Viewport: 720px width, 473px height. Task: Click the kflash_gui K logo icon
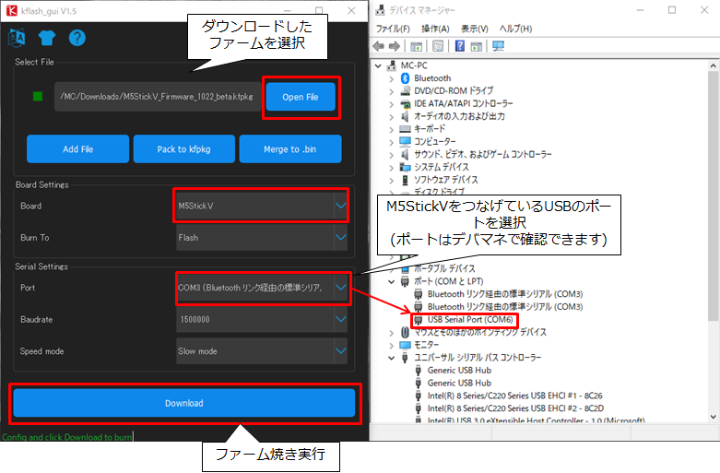click(x=12, y=10)
